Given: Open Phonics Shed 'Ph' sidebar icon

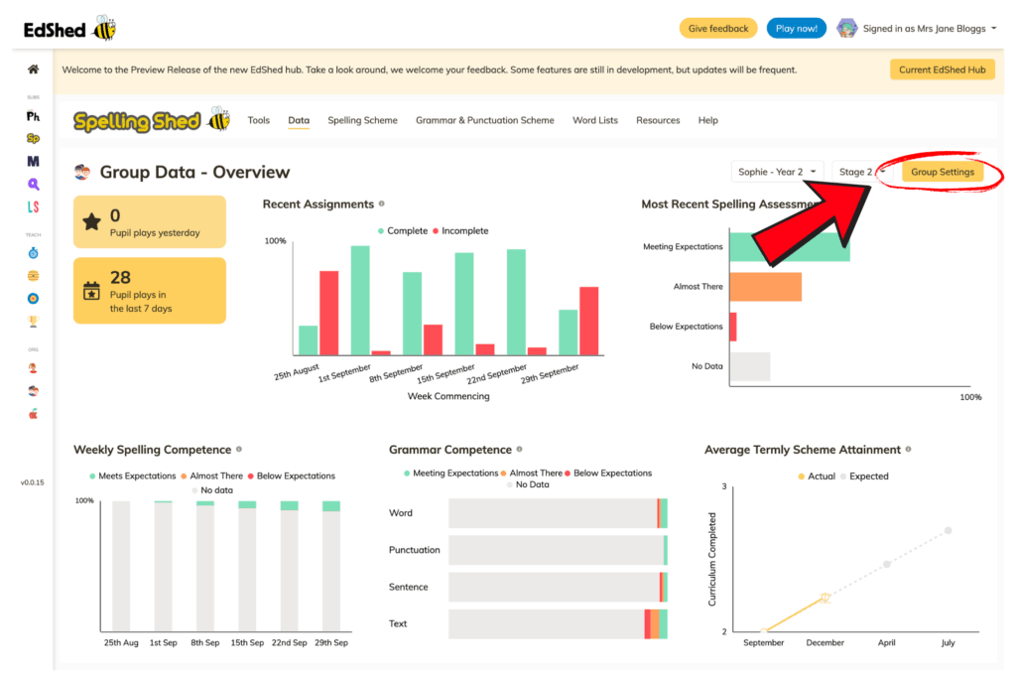Looking at the screenshot, I should point(33,116).
